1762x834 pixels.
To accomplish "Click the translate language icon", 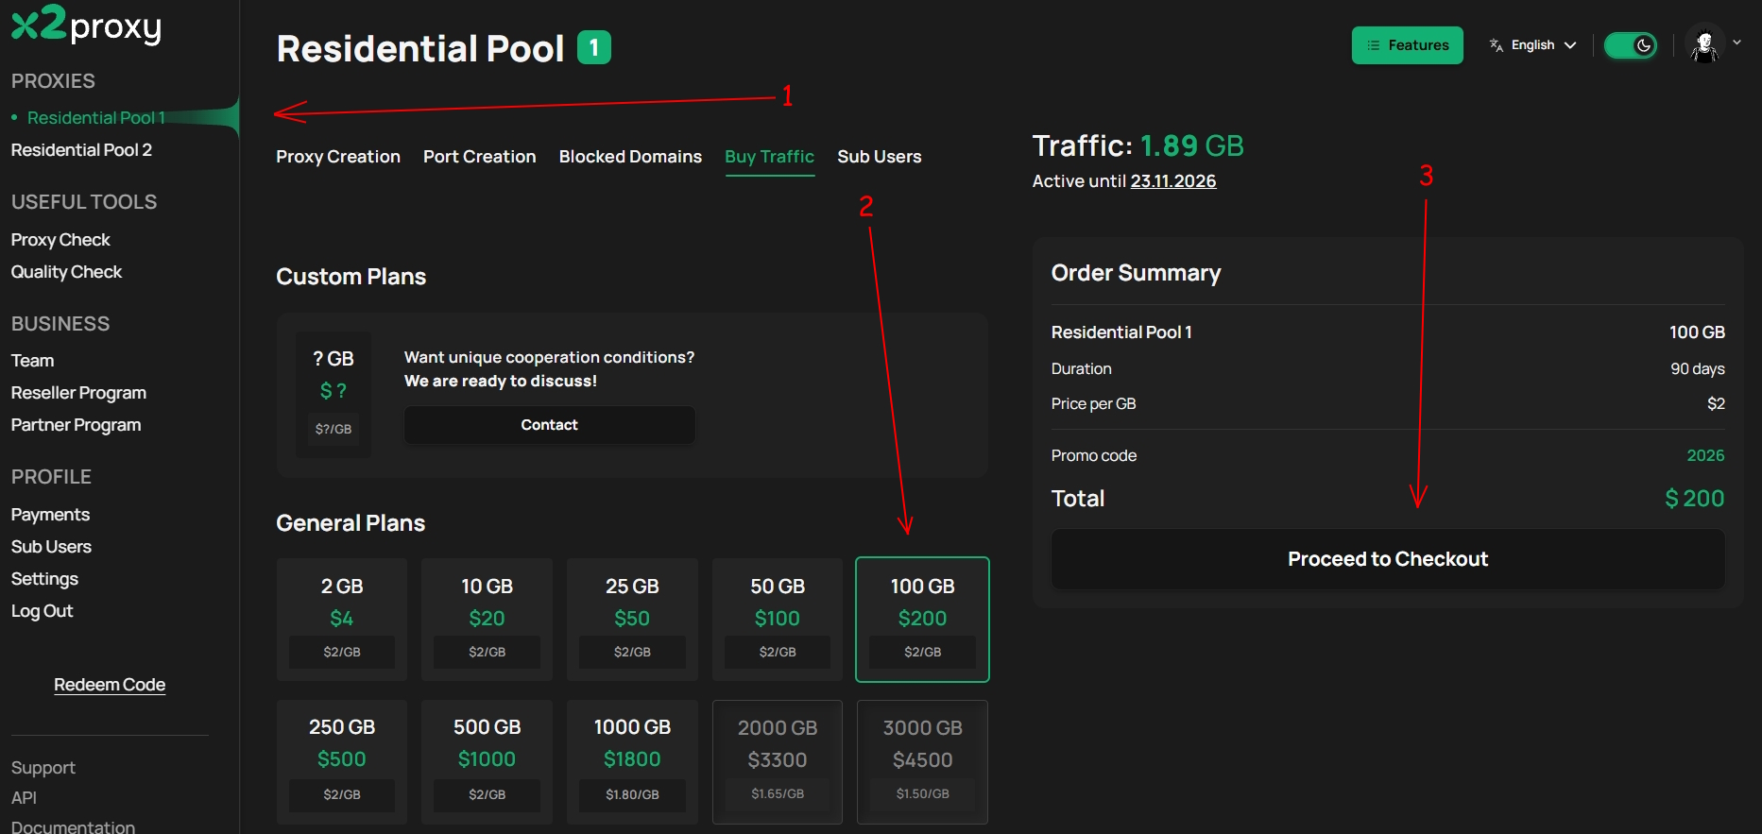I will [x=1497, y=45].
